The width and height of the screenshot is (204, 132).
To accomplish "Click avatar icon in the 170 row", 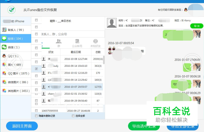I will click(x=44, y=73).
